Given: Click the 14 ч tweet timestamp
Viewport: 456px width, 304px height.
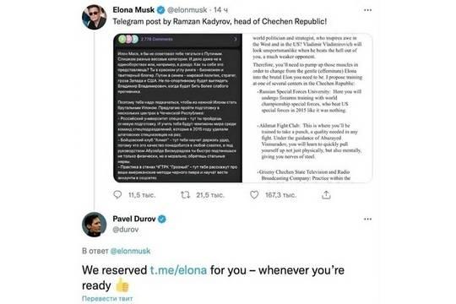Looking at the screenshot, I should [220, 10].
